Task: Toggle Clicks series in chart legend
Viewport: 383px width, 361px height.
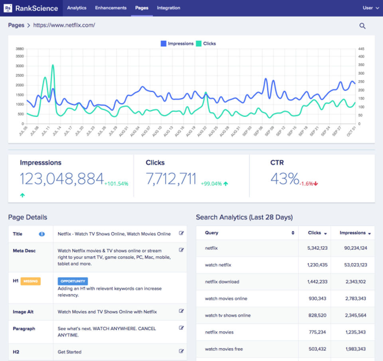Action: 206,43
